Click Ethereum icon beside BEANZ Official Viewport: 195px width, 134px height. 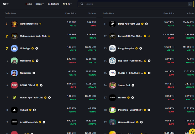tap(41, 85)
